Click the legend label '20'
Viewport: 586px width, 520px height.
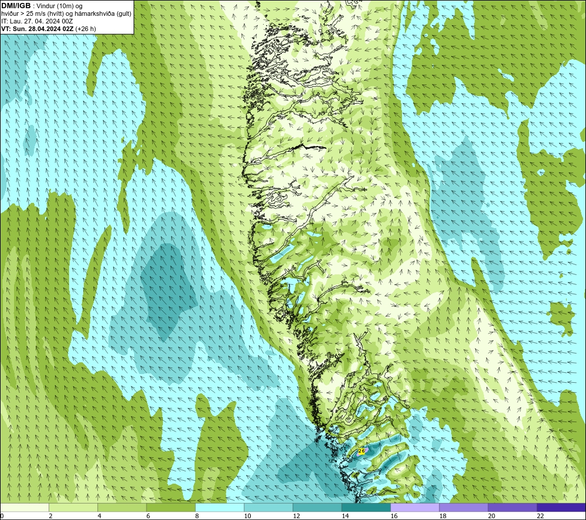[x=492, y=516]
